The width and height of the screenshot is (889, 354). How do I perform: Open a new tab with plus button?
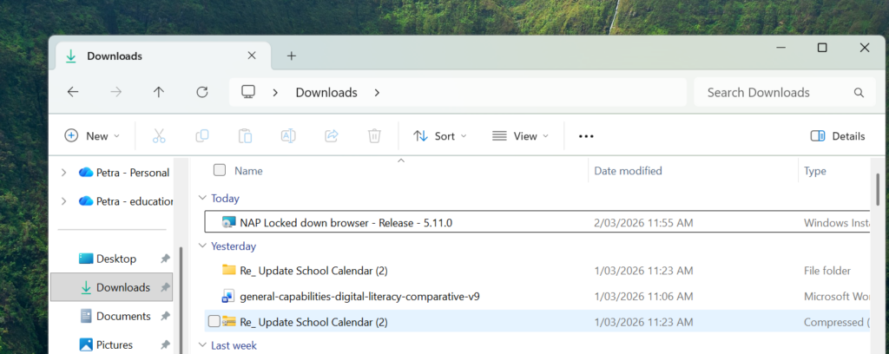[292, 56]
